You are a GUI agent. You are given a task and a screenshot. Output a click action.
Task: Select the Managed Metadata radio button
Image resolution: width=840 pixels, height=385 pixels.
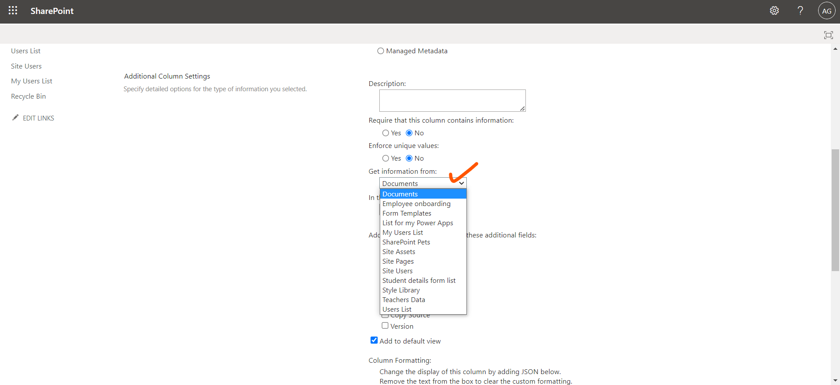click(381, 51)
